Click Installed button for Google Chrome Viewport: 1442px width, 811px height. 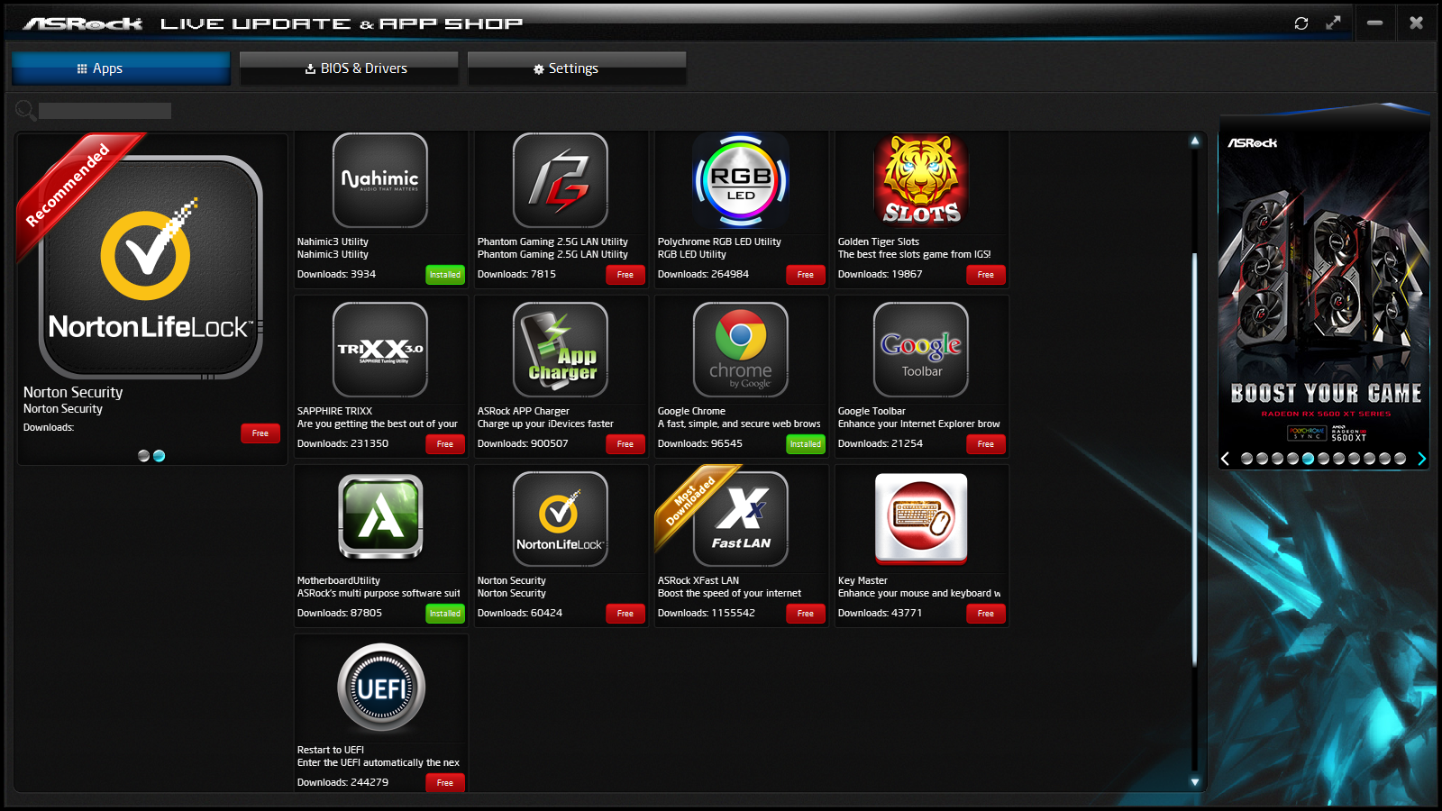[806, 444]
